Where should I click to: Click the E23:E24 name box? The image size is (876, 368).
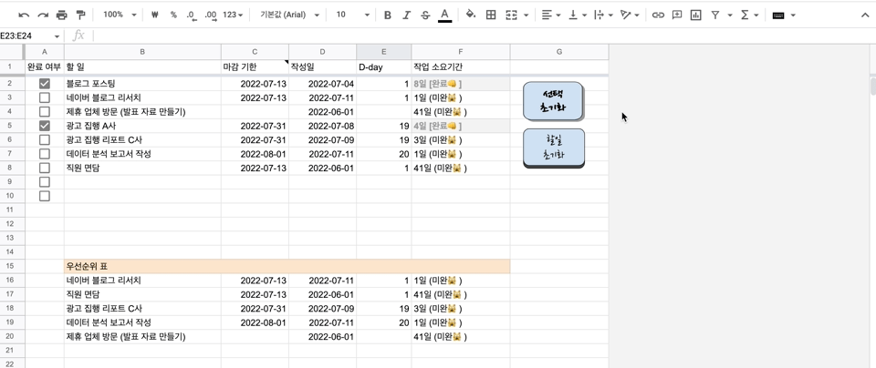27,36
